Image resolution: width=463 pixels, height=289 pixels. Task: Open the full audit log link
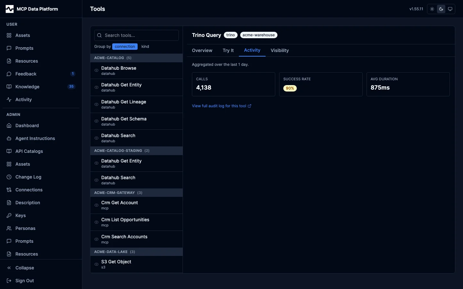pyautogui.click(x=222, y=106)
